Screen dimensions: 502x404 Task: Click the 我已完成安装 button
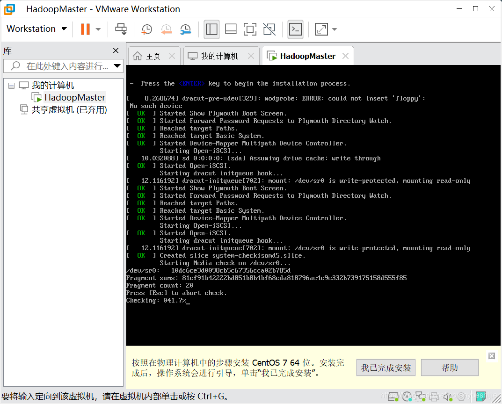pos(386,368)
